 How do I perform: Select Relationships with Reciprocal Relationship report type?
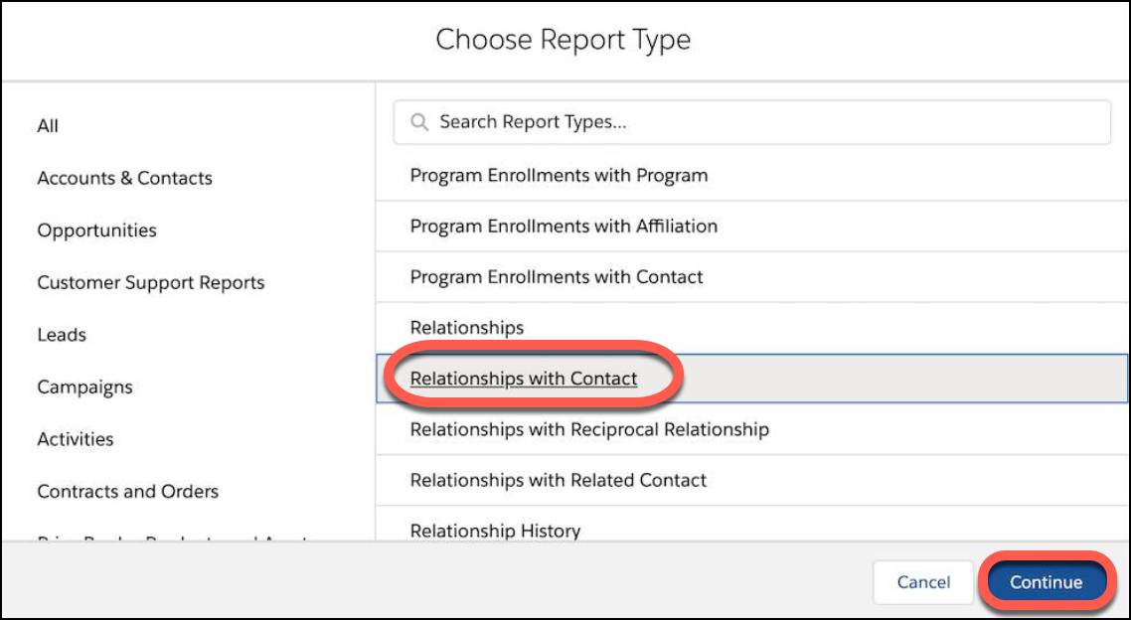[590, 429]
